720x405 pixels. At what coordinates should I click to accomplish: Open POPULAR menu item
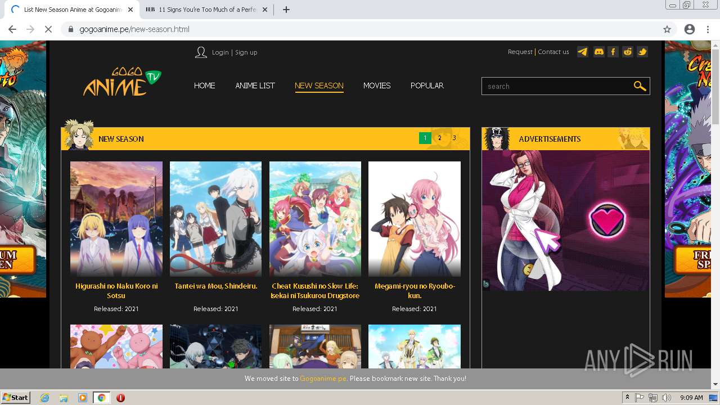point(427,85)
